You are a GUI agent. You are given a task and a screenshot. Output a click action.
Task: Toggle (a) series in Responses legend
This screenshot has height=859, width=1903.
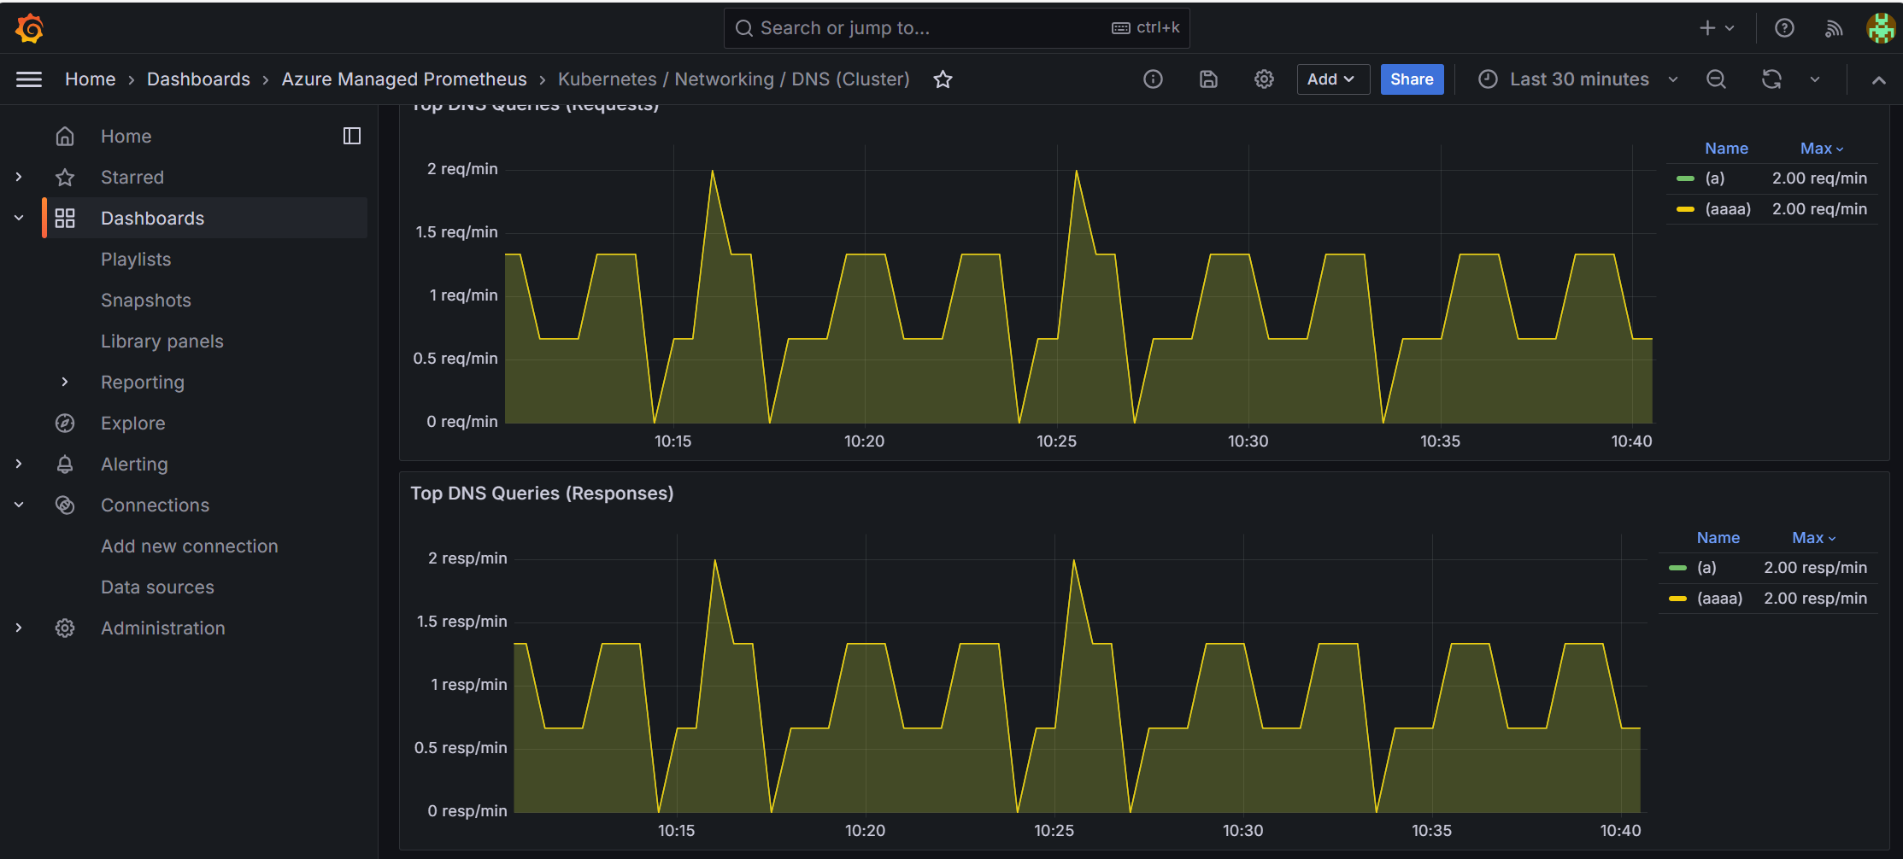point(1706,567)
